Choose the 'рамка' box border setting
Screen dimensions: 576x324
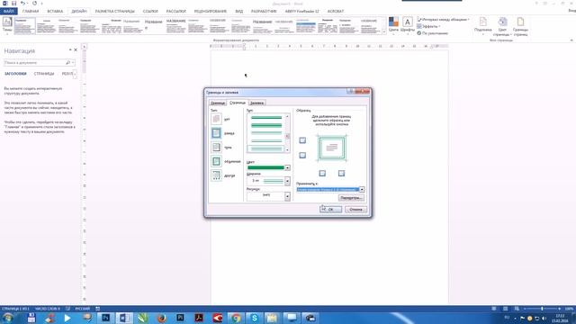coord(216,133)
